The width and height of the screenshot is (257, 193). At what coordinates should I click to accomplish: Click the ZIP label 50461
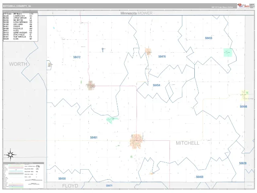click(x=94, y=138)
